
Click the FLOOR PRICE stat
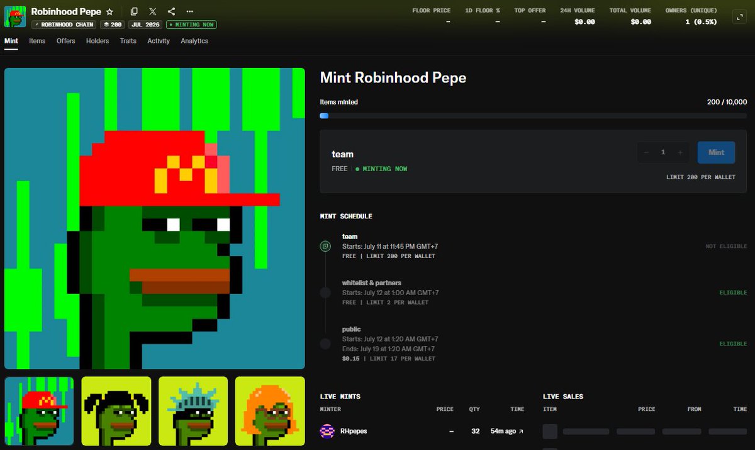tap(431, 16)
